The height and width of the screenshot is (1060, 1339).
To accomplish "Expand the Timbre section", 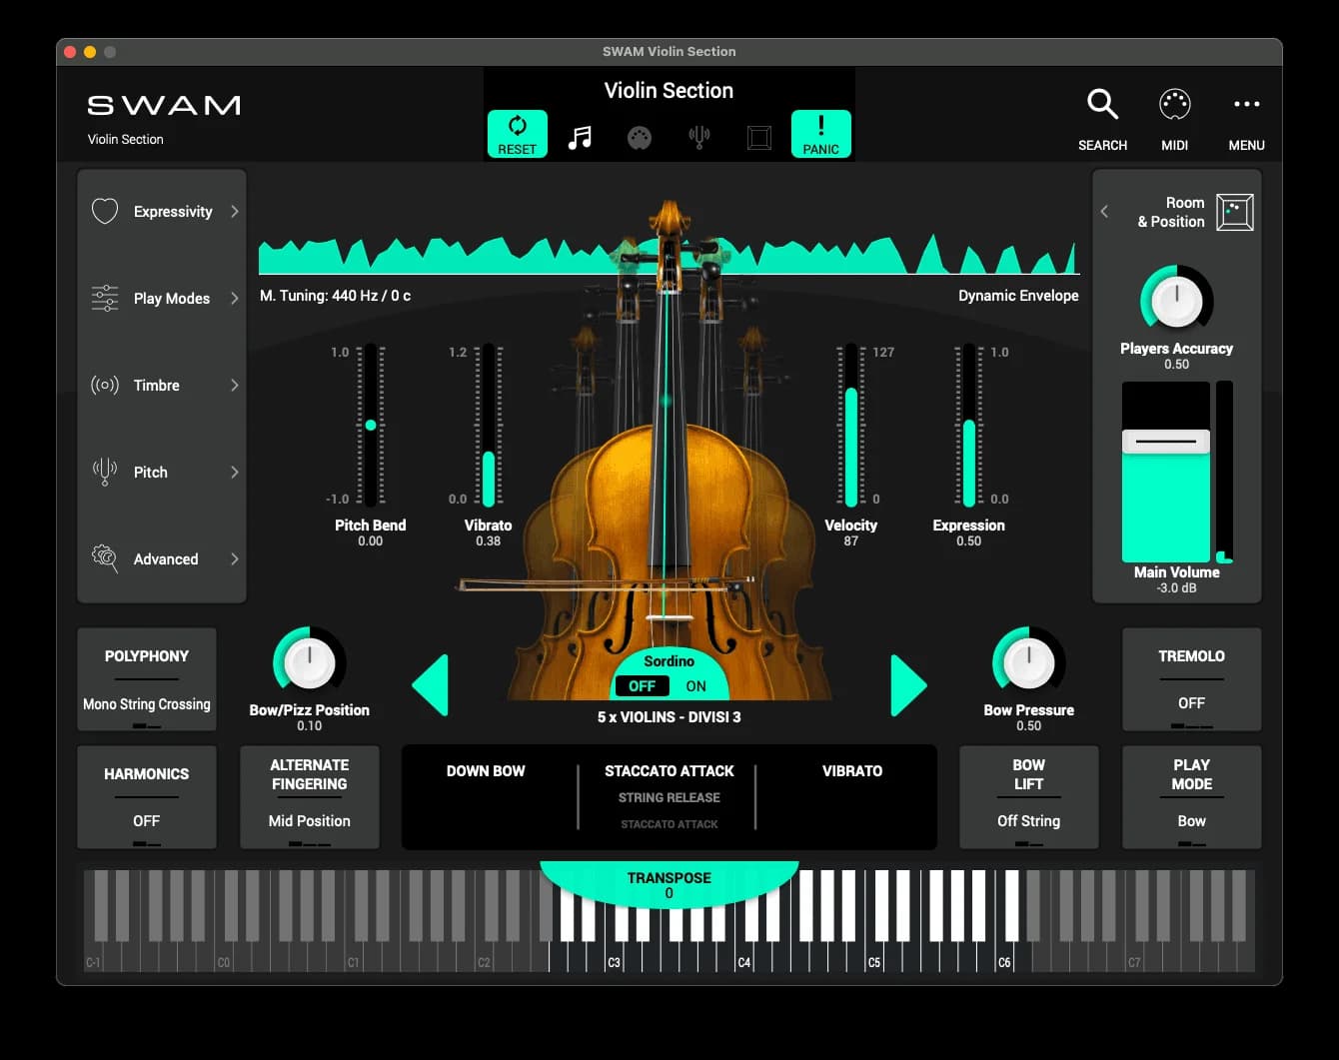I will click(163, 386).
